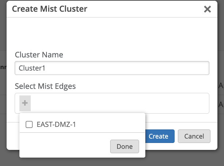Close the Create Mist Cluster dialog
The image size is (224, 166).
(208, 9)
